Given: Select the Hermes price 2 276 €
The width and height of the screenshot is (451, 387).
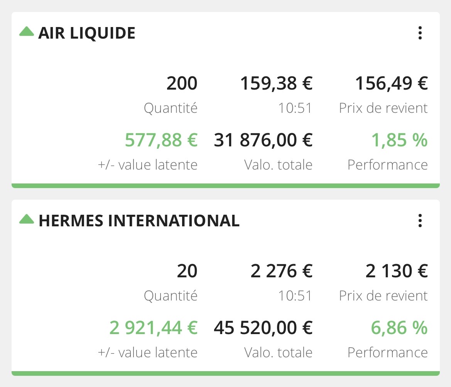Looking at the screenshot, I should point(281,271).
